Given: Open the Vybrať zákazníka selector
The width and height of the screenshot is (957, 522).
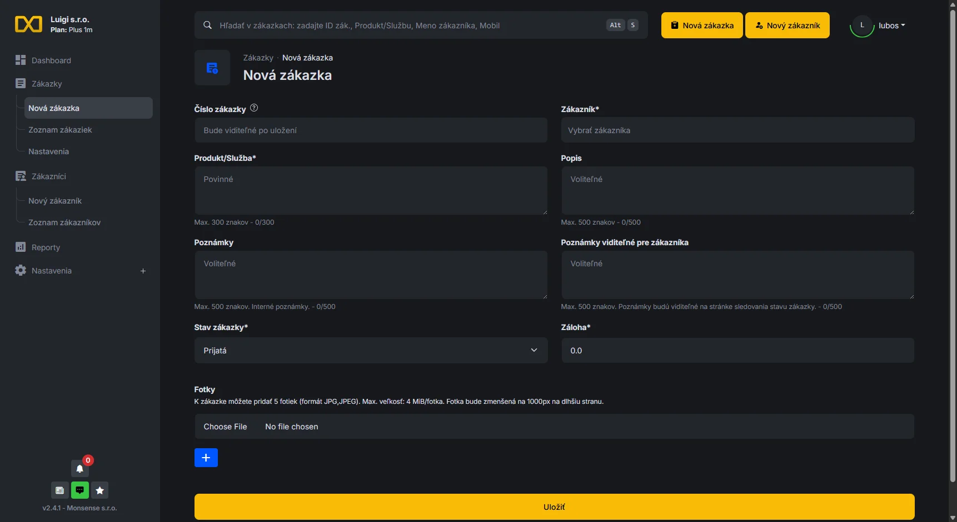Looking at the screenshot, I should [x=737, y=130].
